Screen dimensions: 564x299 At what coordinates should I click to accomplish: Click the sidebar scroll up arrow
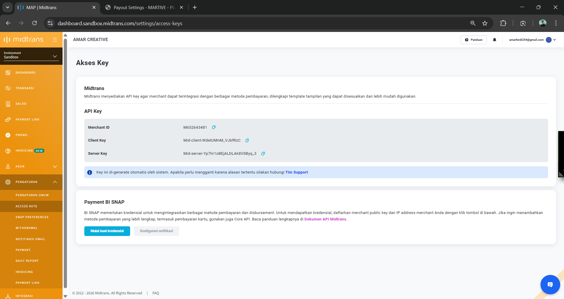click(66, 35)
